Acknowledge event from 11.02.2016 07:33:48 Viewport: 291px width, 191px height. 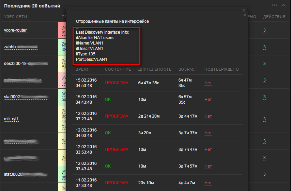coord(208,183)
